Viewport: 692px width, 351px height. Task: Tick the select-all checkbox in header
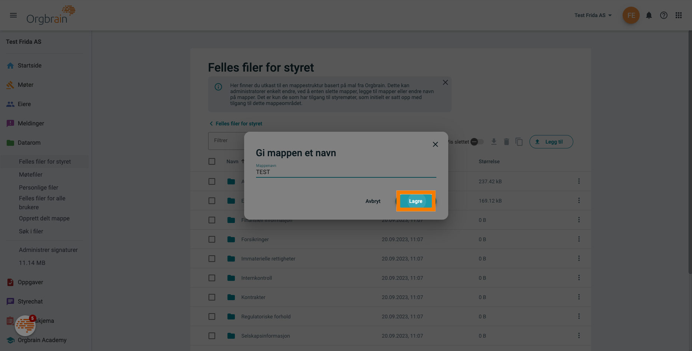[212, 161]
